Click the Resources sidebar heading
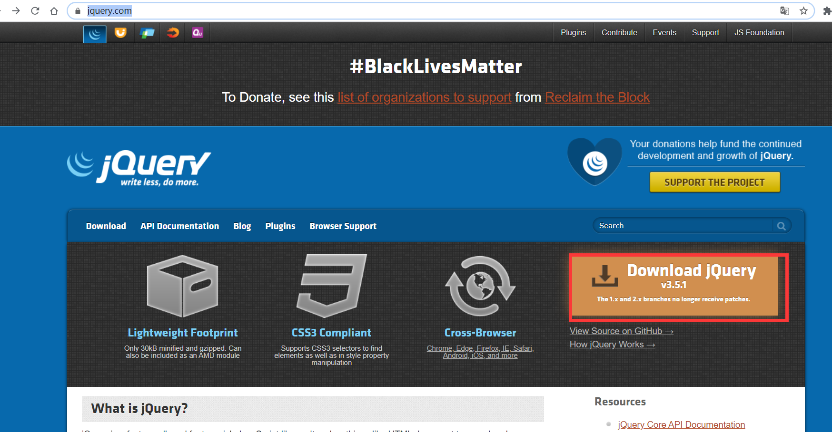Viewport: 832px width, 432px height. pyautogui.click(x=620, y=402)
